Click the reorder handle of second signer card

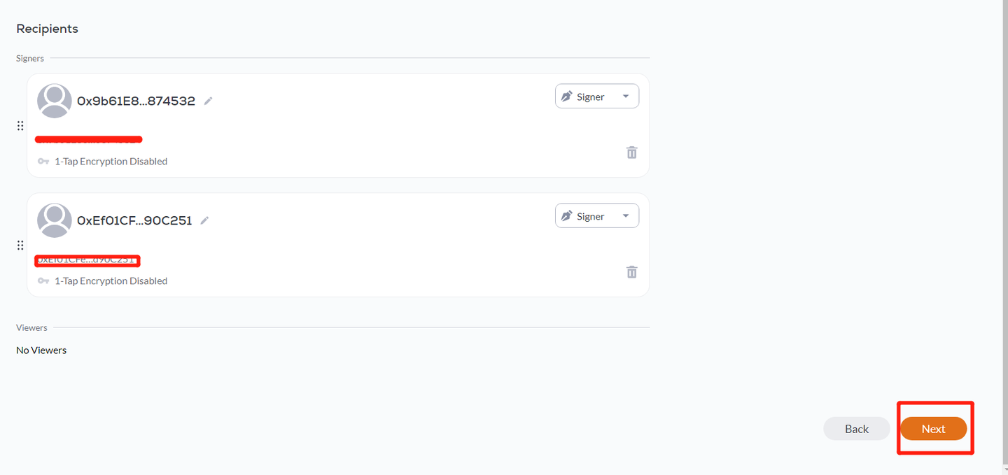click(x=20, y=246)
